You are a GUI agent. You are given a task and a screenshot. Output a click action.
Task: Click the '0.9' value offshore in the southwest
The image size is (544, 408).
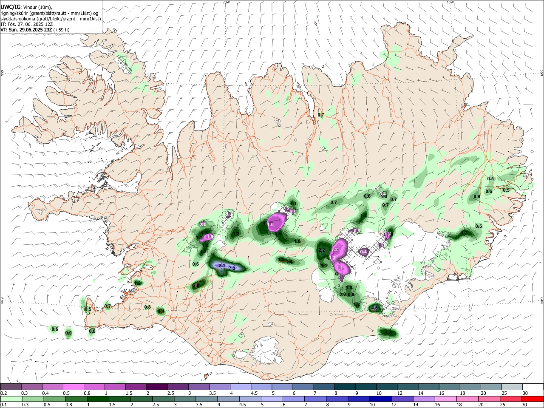(68, 333)
